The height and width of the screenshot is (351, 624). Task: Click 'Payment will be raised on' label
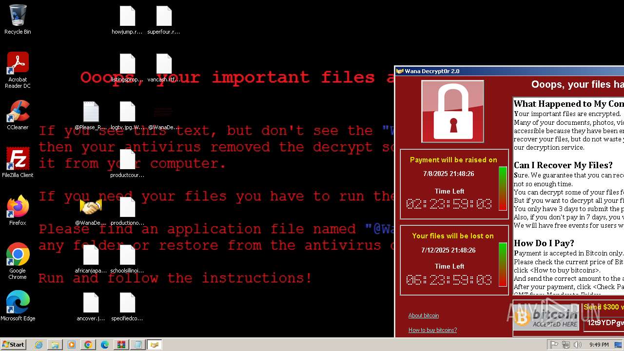click(453, 160)
